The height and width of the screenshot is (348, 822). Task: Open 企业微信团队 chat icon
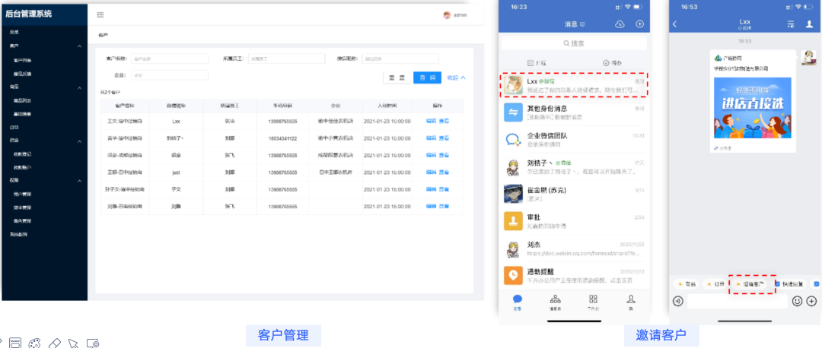point(513,139)
